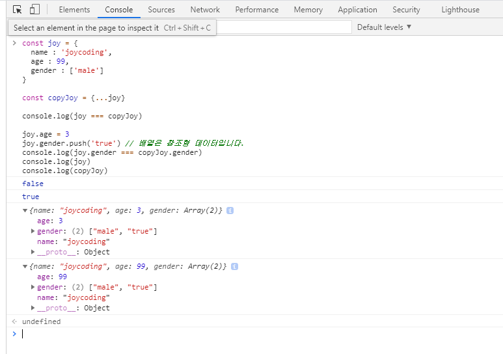Click the 'console.log(copyJoy)' code line

[x=65, y=170]
